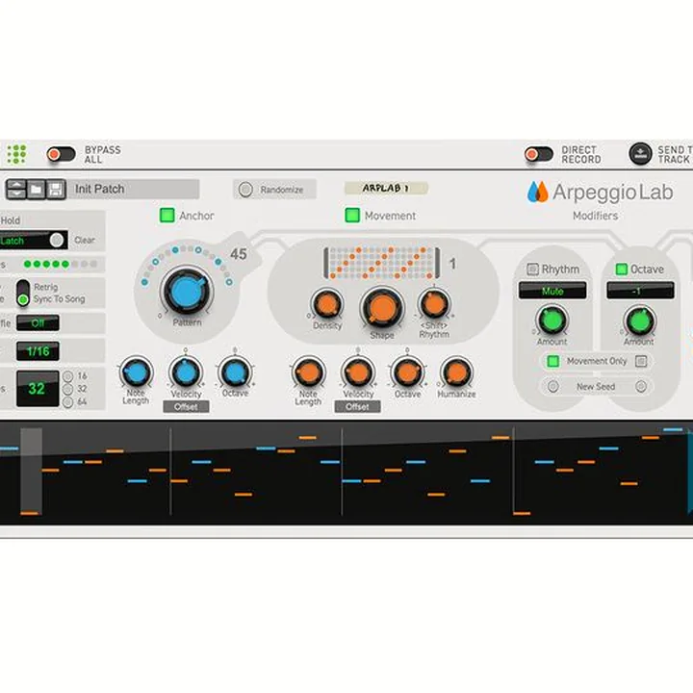Viewport: 693px width, 693px height.
Task: Click the green step indicator LEDs row
Action: pyautogui.click(x=60, y=264)
